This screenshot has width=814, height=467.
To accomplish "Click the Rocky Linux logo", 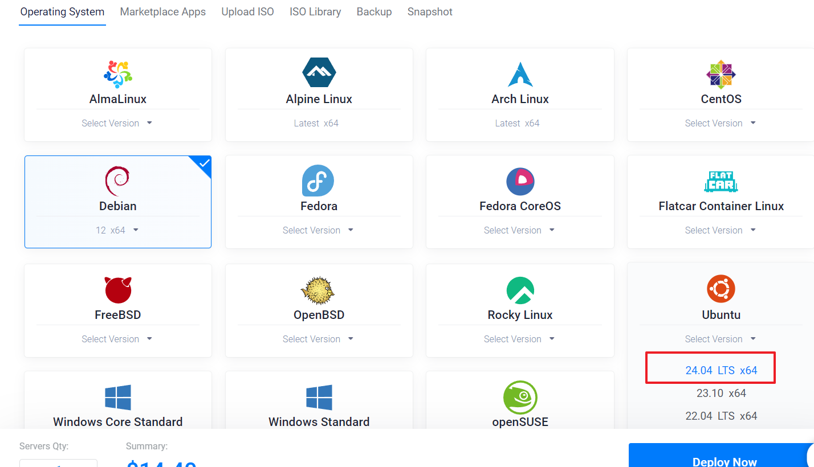I will 520,290.
